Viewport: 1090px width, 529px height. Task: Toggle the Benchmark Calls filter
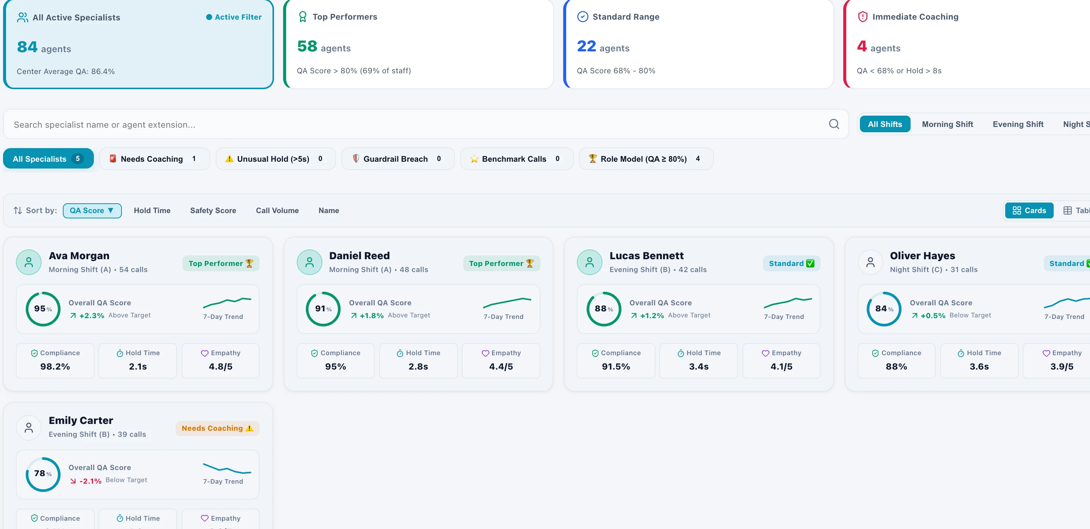(x=517, y=159)
